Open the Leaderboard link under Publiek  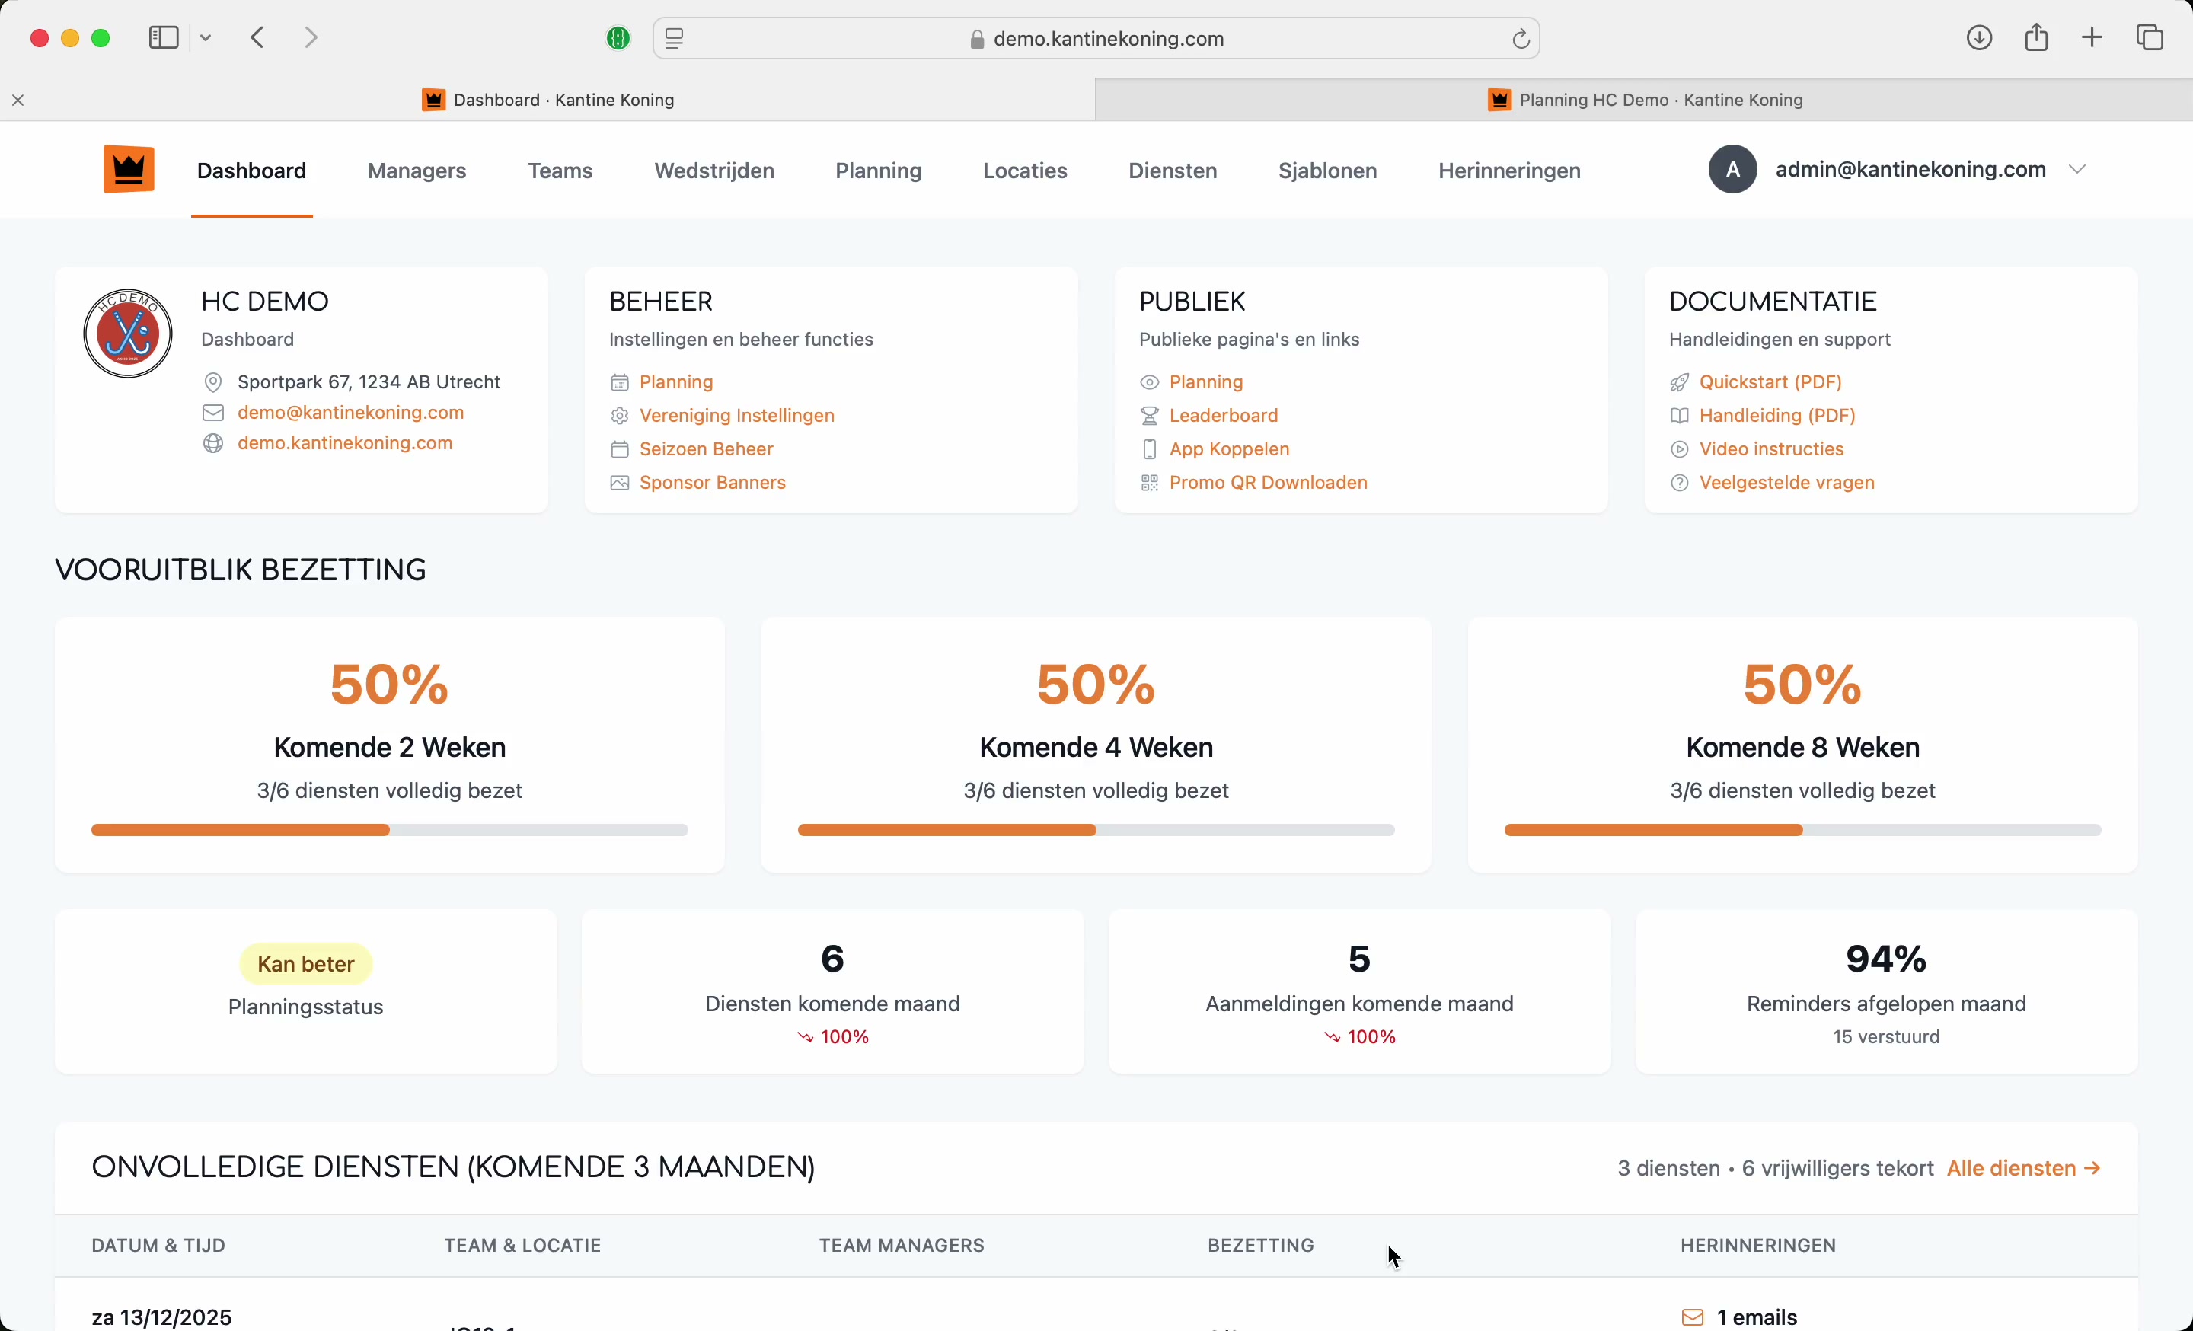[1223, 416]
